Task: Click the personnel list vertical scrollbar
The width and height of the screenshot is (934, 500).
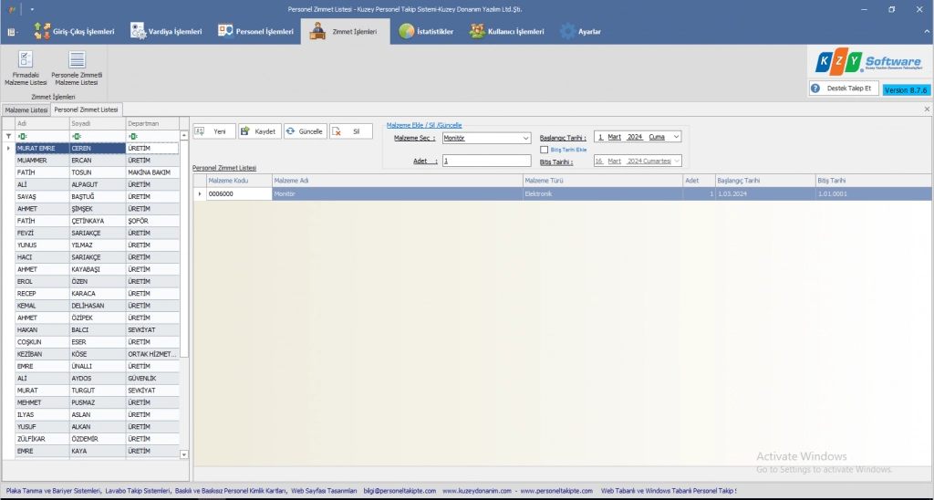Action: pyautogui.click(x=184, y=274)
